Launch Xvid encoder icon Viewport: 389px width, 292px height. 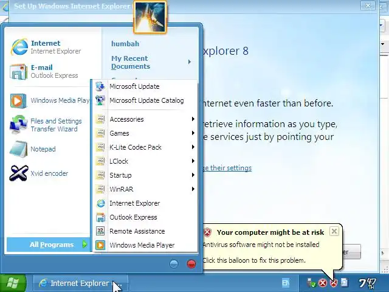(18, 173)
